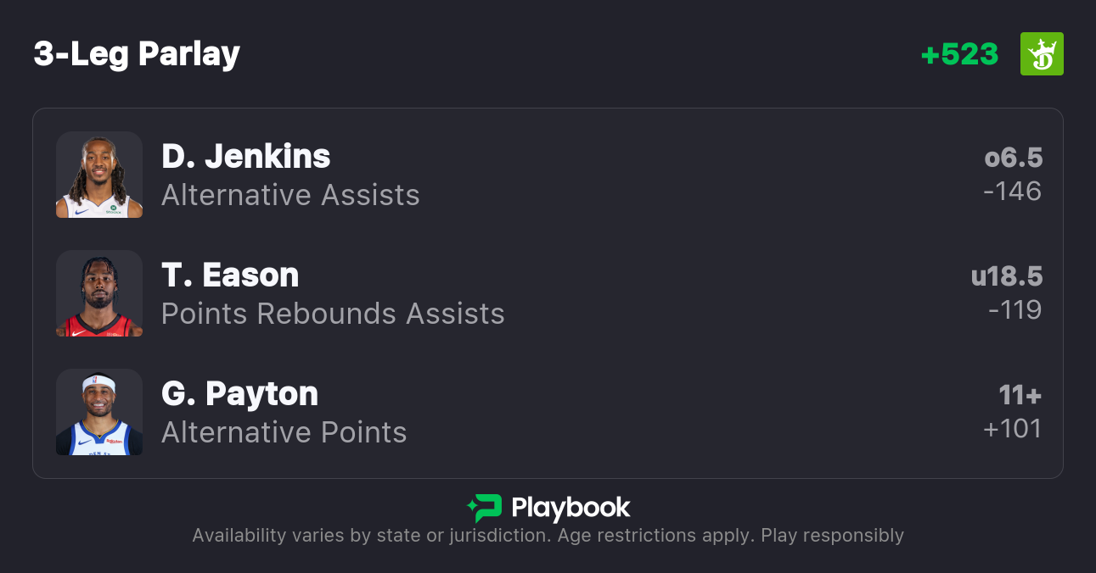Click the DraftKings sportsbook logo icon
Image resolution: width=1096 pixels, height=573 pixels.
pos(1042,54)
